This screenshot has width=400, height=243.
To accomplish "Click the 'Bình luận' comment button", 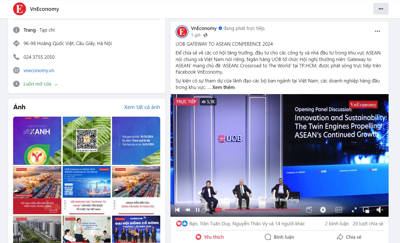I will (279, 237).
